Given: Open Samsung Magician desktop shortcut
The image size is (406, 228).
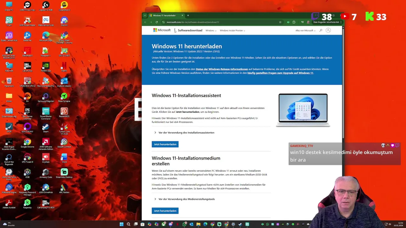Looking at the screenshot, I should (46, 97).
